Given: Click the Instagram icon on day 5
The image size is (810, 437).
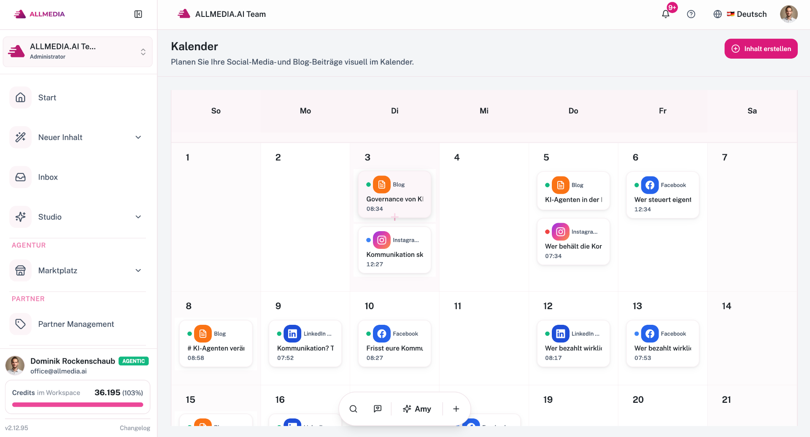Looking at the screenshot, I should point(561,232).
